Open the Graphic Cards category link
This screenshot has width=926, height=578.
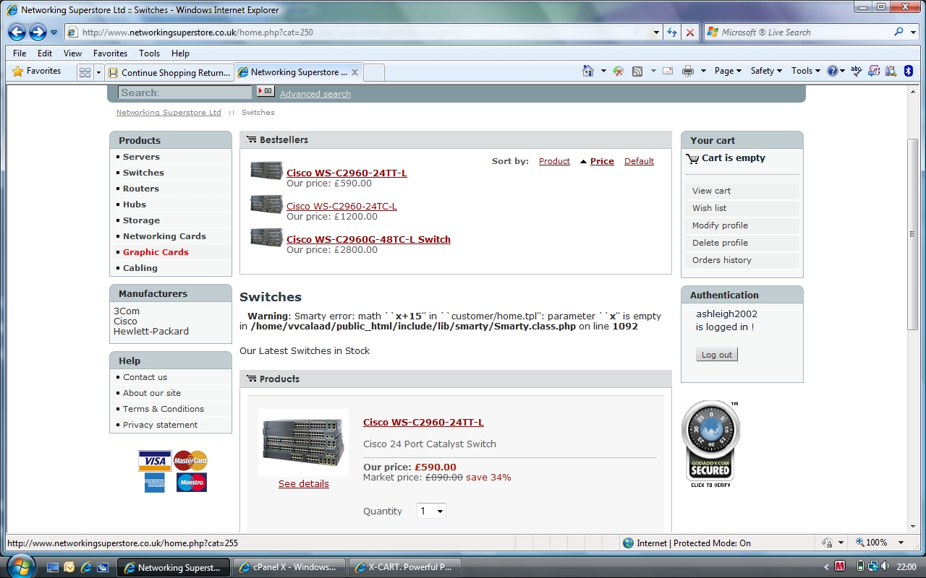click(156, 252)
